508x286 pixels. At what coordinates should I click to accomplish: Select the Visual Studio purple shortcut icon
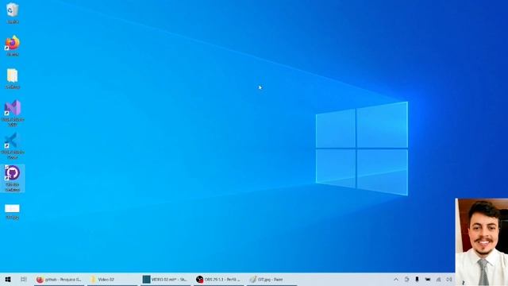(x=13, y=113)
